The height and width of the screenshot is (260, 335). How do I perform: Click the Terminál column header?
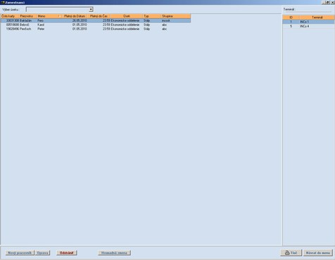(x=317, y=18)
